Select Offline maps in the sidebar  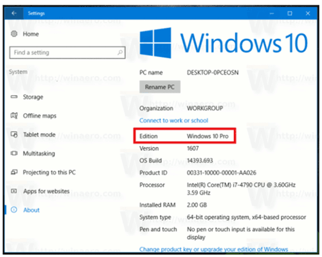(x=40, y=116)
